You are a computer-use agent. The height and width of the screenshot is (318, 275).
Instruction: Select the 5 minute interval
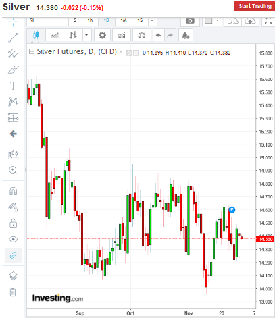pos(75,20)
